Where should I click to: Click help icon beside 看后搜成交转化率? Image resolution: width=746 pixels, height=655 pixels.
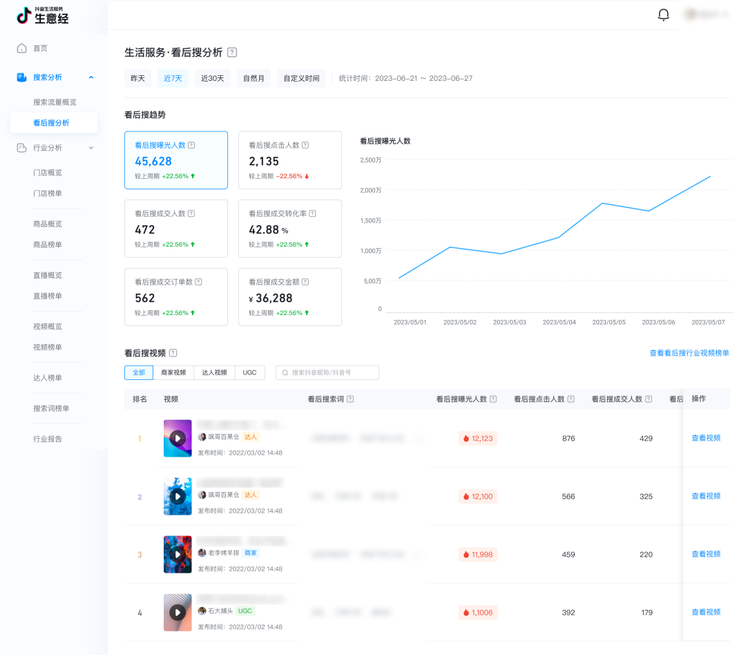pyautogui.click(x=322, y=213)
